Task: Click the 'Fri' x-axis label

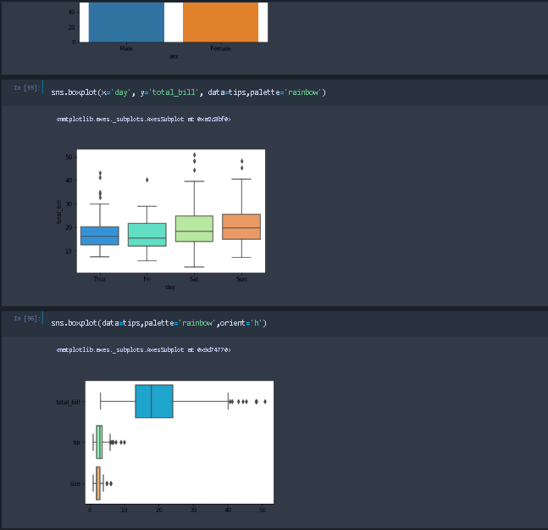Action: 147,279
